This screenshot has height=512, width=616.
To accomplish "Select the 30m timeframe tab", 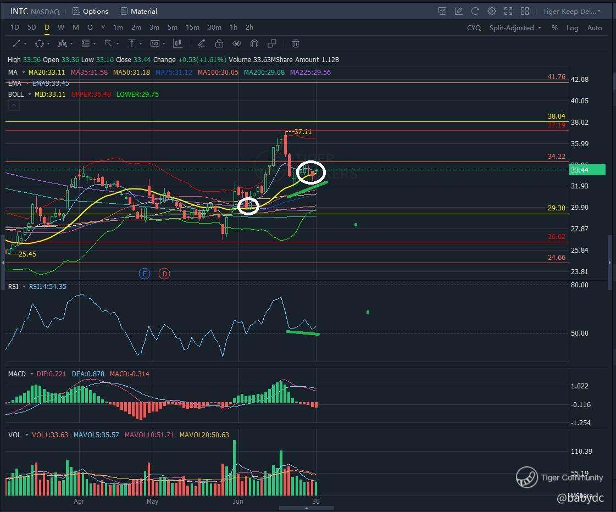I will pos(214,27).
